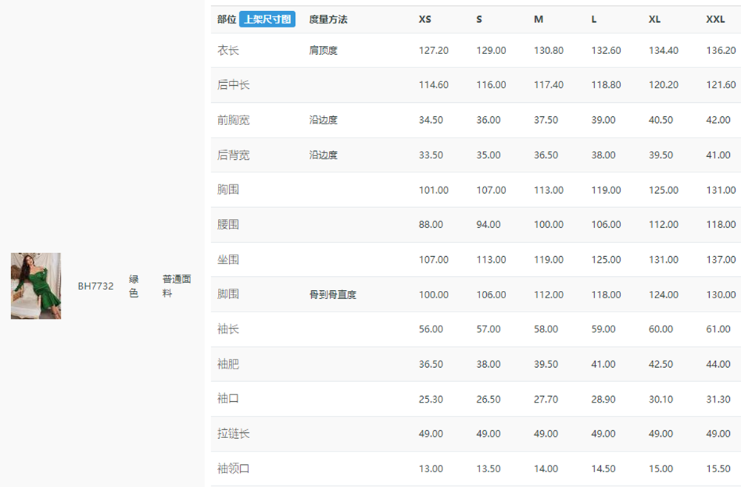This screenshot has width=741, height=487.
Task: Click the 100.00 value in 脚围 row
Action: 433,295
